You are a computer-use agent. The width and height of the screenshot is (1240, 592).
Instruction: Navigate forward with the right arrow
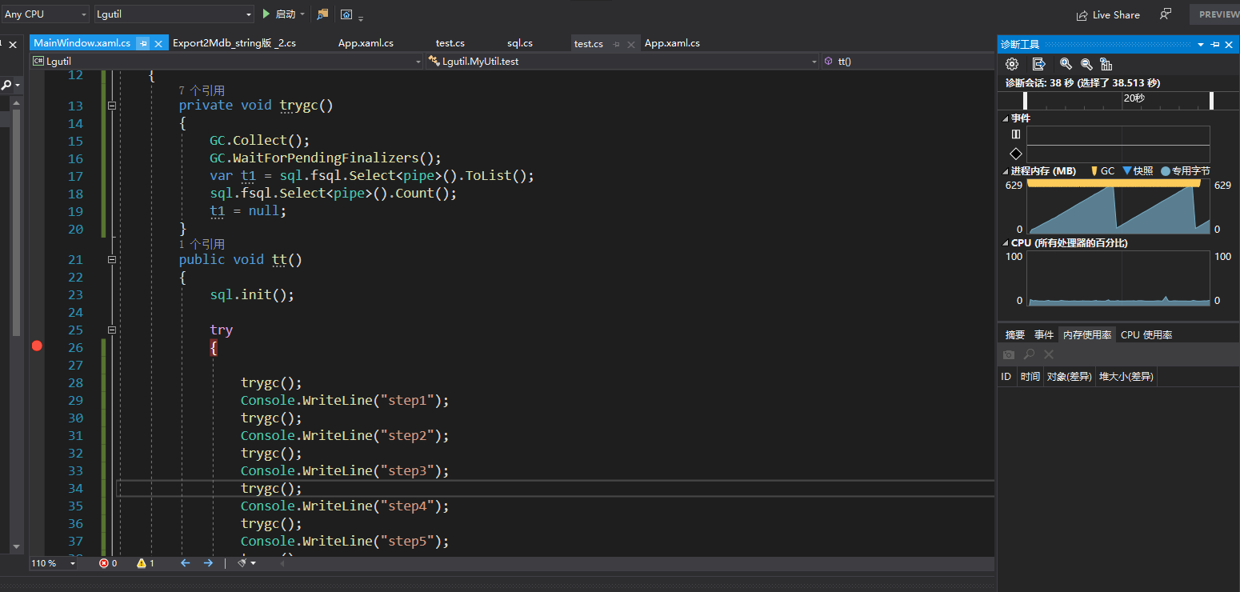coord(208,563)
